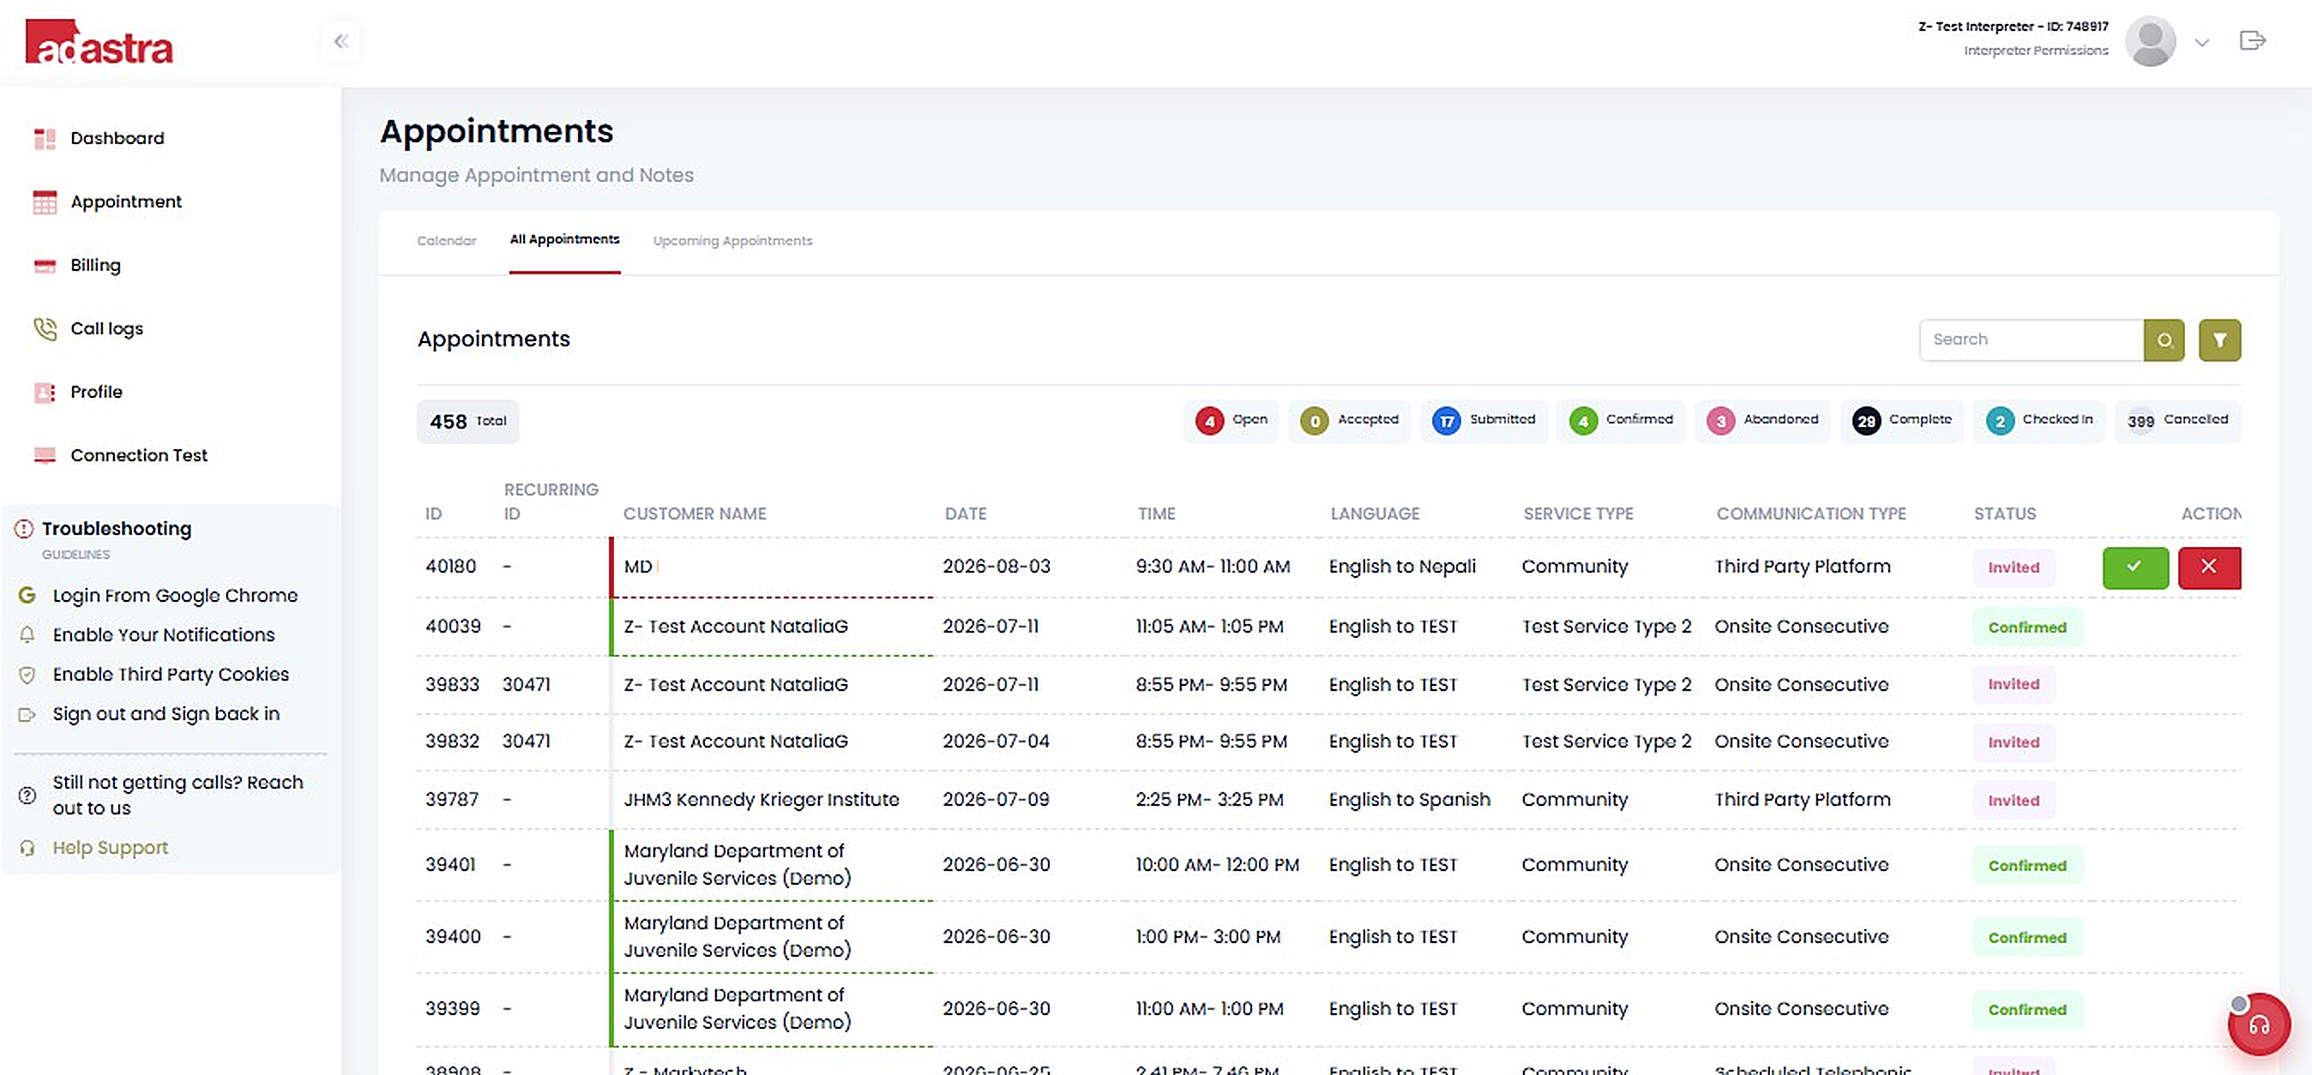Screen dimensions: 2312x1075
Task: Open the floating support headset button
Action: (2258, 1024)
